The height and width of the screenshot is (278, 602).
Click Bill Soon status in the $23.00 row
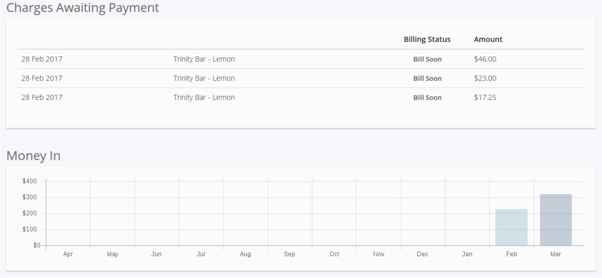[x=427, y=78]
